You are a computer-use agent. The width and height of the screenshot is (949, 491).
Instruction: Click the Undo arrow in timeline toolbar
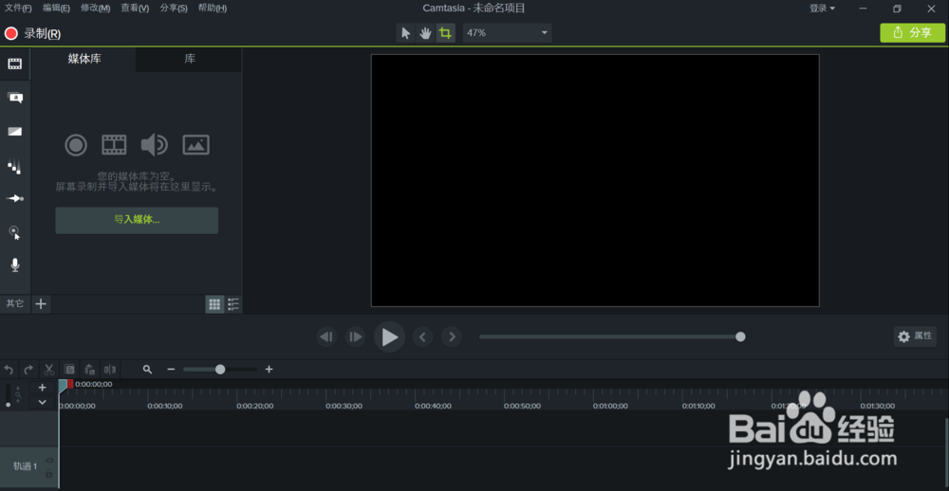click(x=9, y=370)
